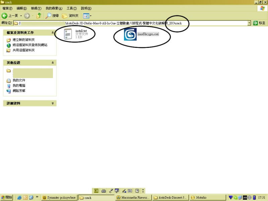Click the Internet Explorer quick launch icon
The width and height of the screenshot is (268, 201).
coord(19,198)
